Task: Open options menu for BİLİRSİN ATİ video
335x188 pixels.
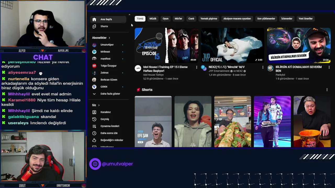Action: (x=329, y=67)
